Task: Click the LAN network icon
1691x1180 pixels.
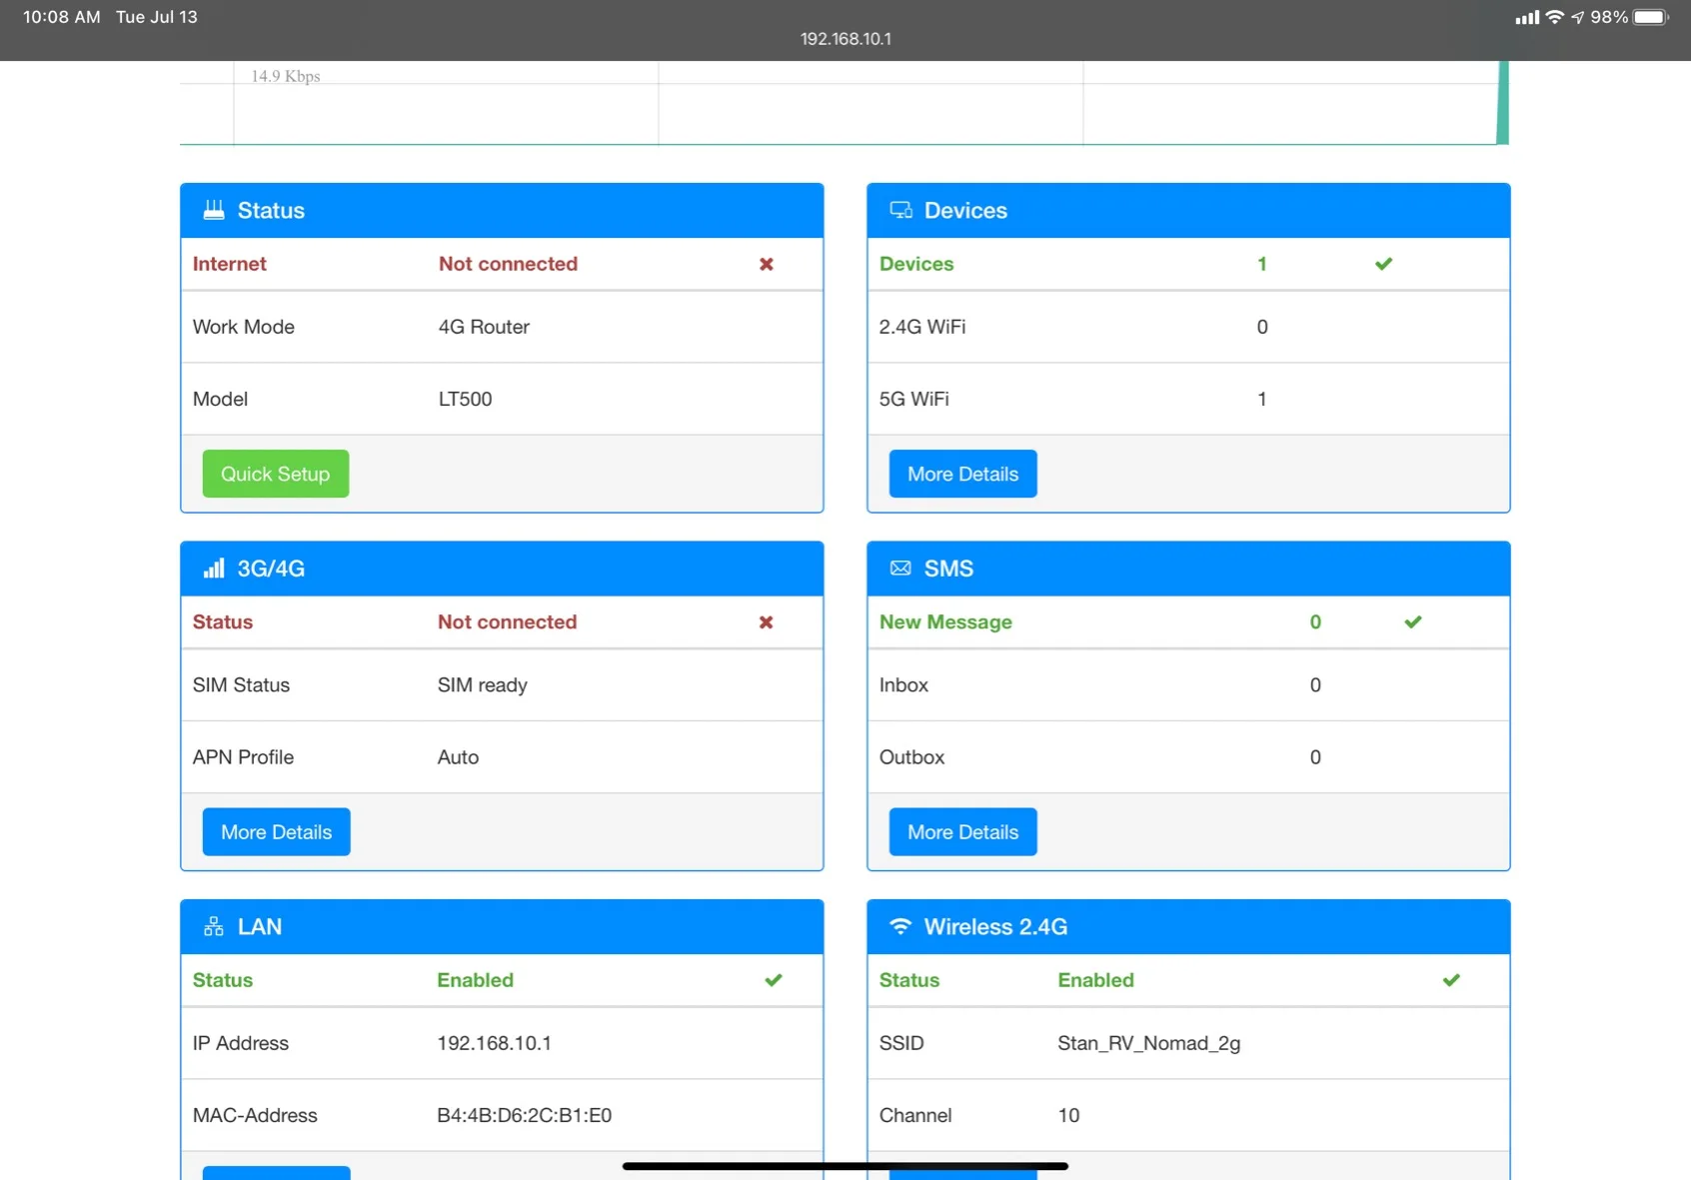Action: 214,926
